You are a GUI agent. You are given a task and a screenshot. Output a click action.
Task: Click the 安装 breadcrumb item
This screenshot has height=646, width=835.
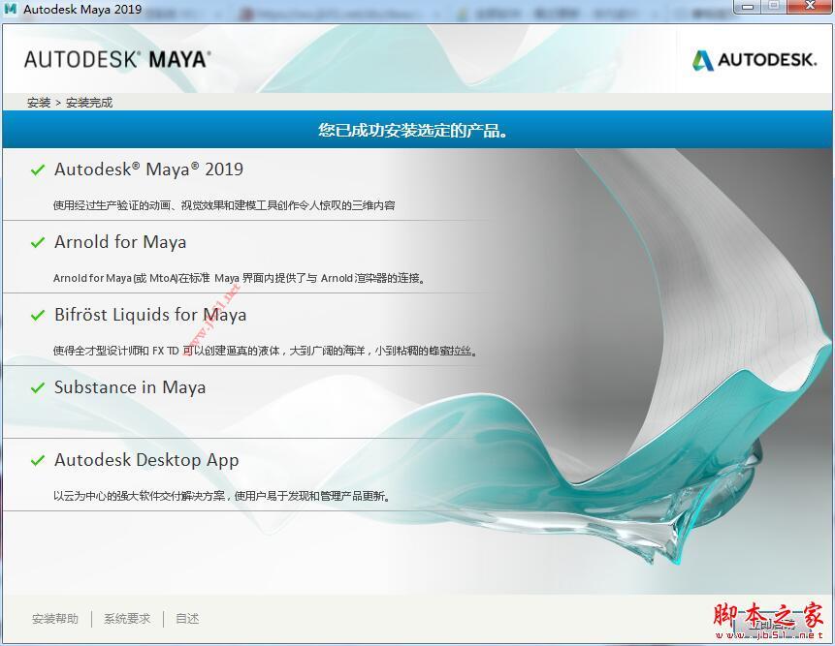pyautogui.click(x=39, y=103)
